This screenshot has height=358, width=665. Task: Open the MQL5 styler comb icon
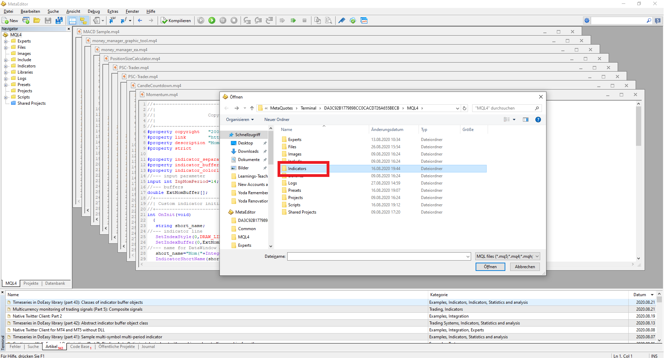pos(341,21)
